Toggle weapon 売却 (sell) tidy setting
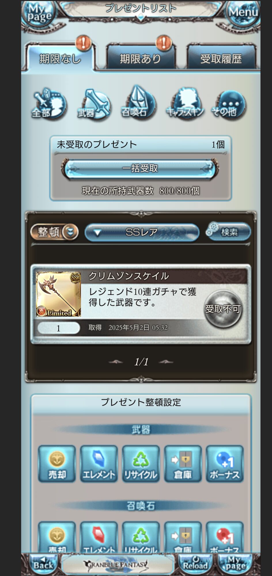The height and width of the screenshot is (576, 272). pos(57,464)
